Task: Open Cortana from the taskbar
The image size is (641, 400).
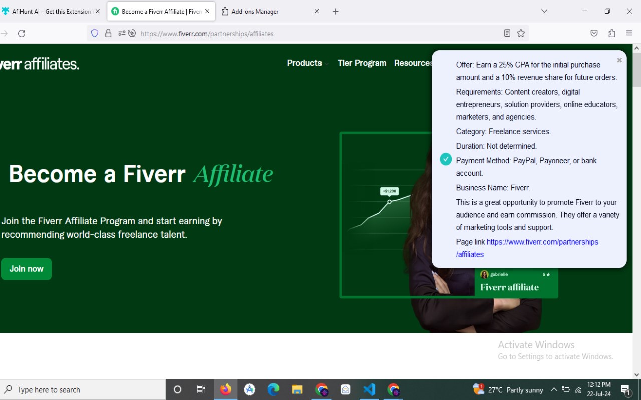Action: point(177,389)
